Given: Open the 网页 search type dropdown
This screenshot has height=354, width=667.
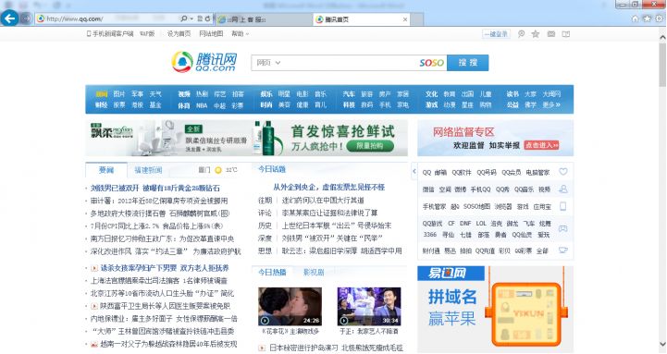Looking at the screenshot, I should pos(268,63).
